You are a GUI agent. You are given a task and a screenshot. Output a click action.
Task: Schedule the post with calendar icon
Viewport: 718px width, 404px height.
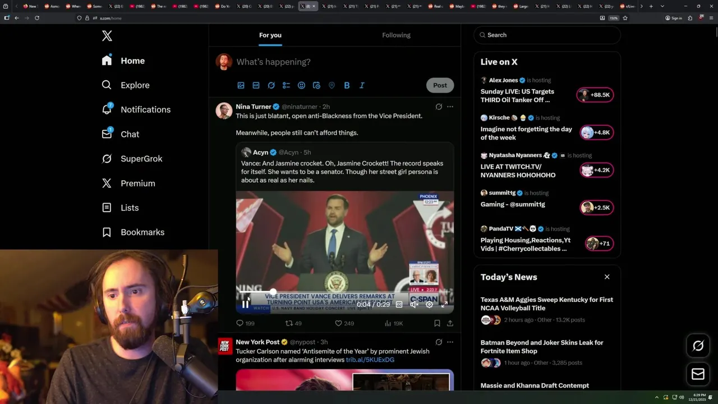tap(316, 85)
